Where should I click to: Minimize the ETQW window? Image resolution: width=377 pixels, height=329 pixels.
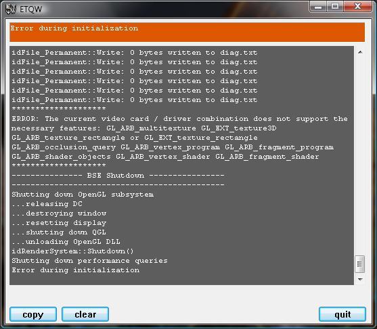(x=318, y=7)
